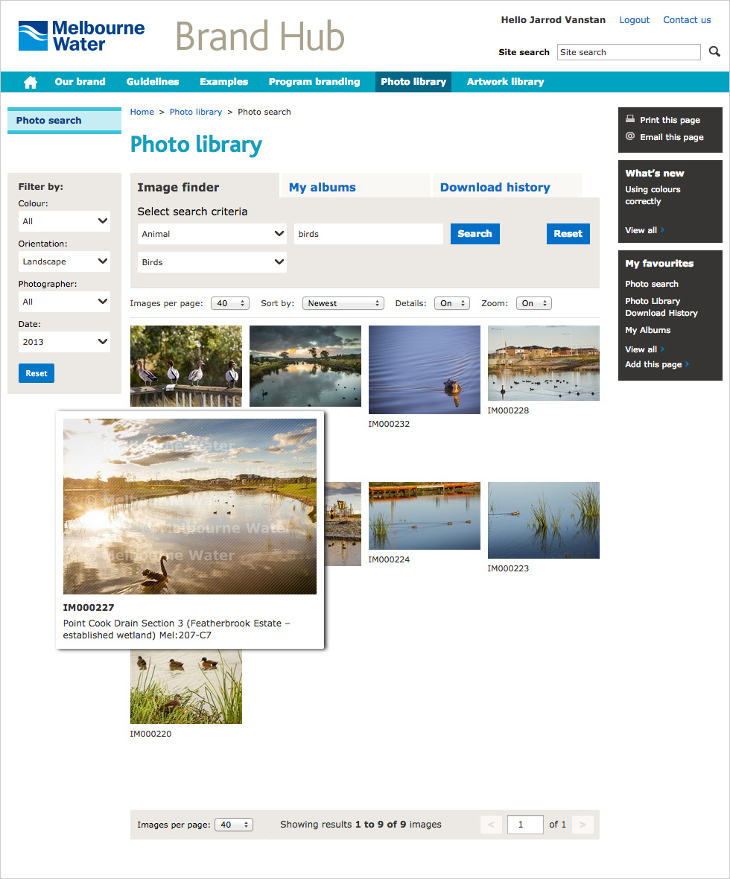Click into the Site search text field

pos(628,52)
